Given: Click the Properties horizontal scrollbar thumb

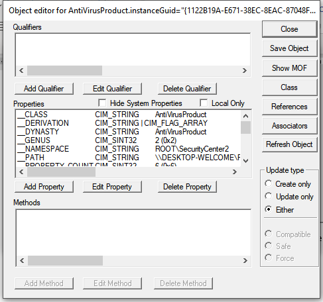Looking at the screenshot, I should click(x=61, y=172).
